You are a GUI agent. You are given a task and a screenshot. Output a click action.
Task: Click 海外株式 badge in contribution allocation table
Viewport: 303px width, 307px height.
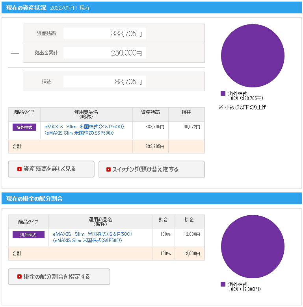[28, 235]
